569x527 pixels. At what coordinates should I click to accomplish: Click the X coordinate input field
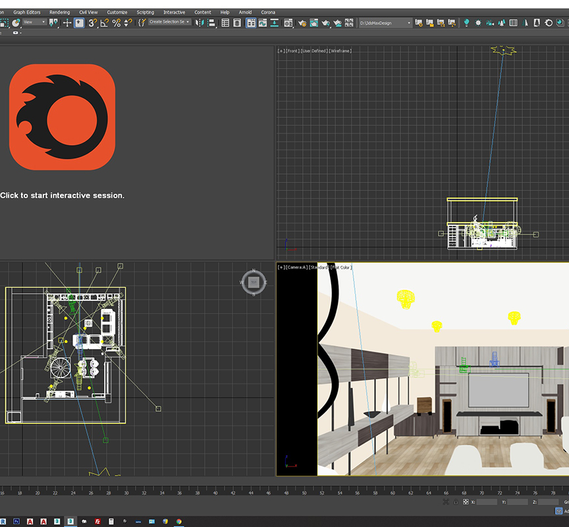[x=487, y=502]
